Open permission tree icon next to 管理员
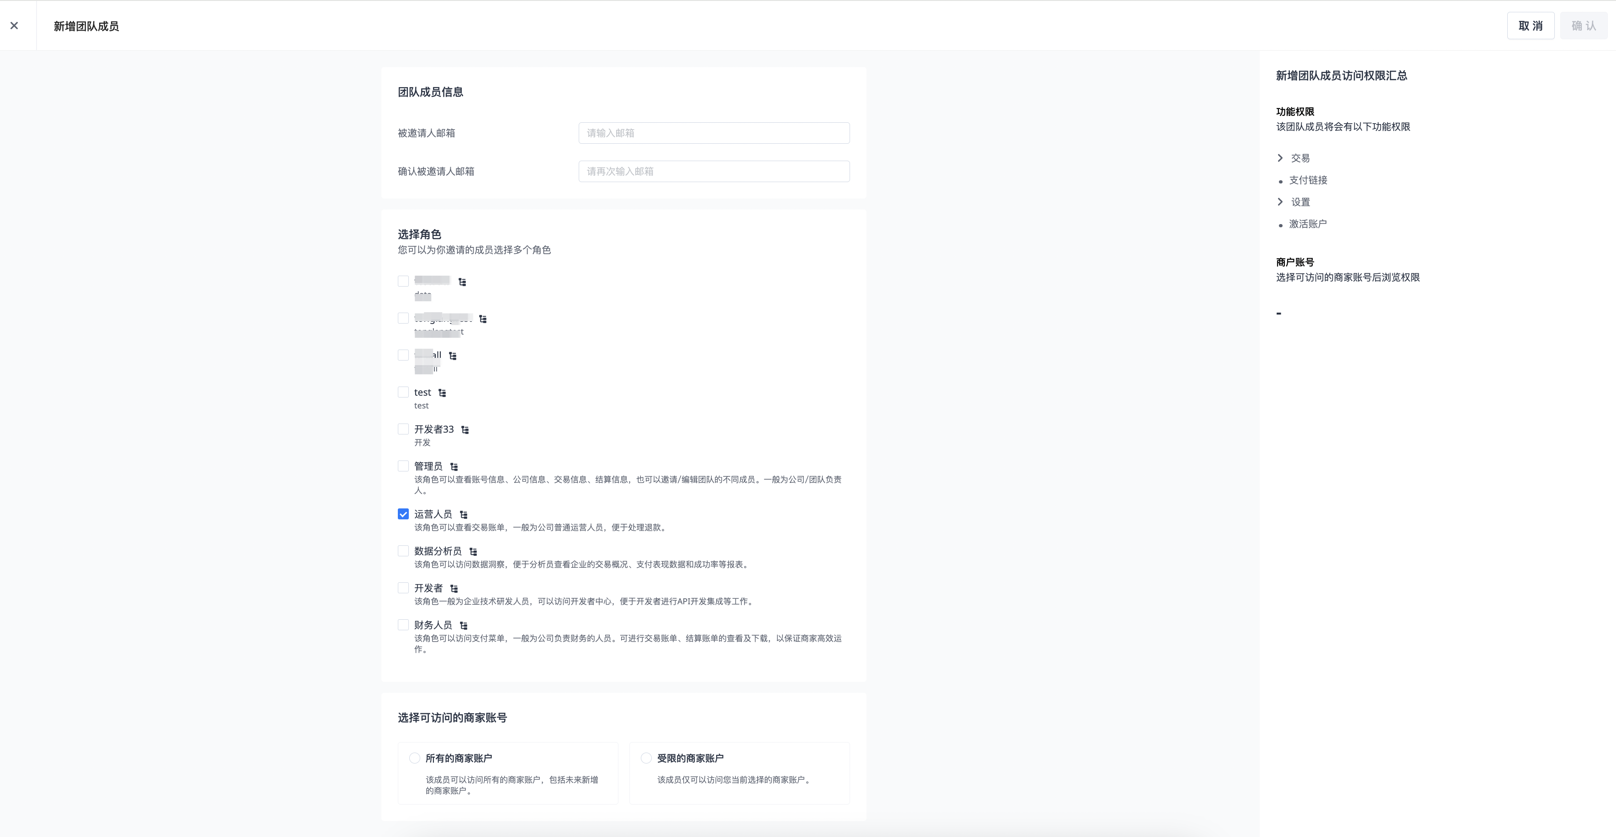Viewport: 1616px width, 837px height. pyautogui.click(x=454, y=467)
